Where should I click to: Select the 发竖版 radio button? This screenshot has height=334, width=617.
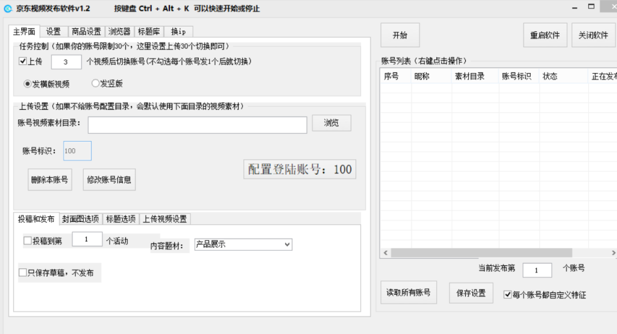(x=95, y=83)
